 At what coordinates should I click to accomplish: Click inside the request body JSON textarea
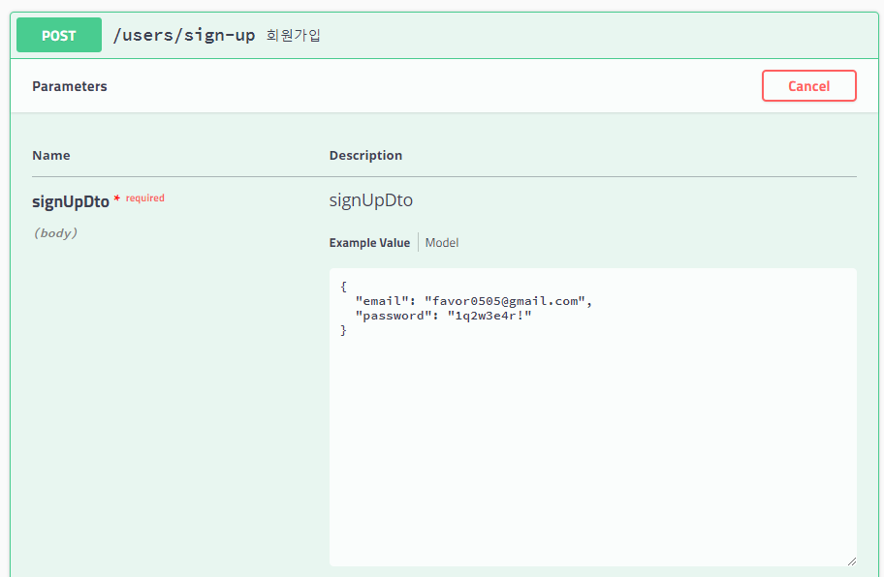click(x=593, y=417)
